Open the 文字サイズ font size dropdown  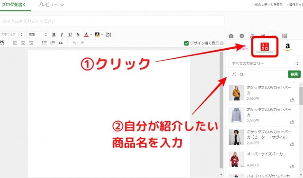12,35
